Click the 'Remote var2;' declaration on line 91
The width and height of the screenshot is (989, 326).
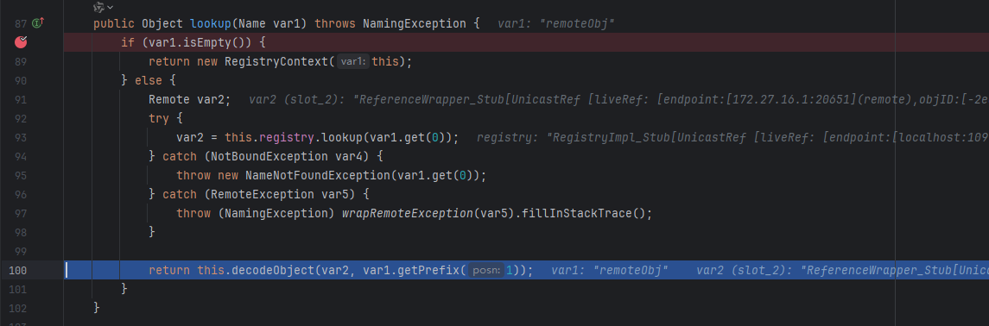pyautogui.click(x=190, y=99)
